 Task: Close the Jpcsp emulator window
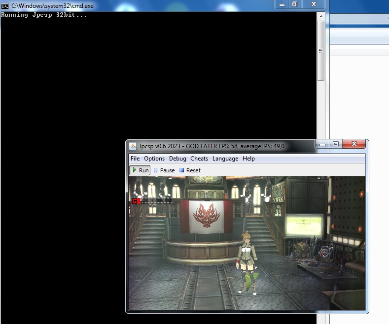[354, 144]
